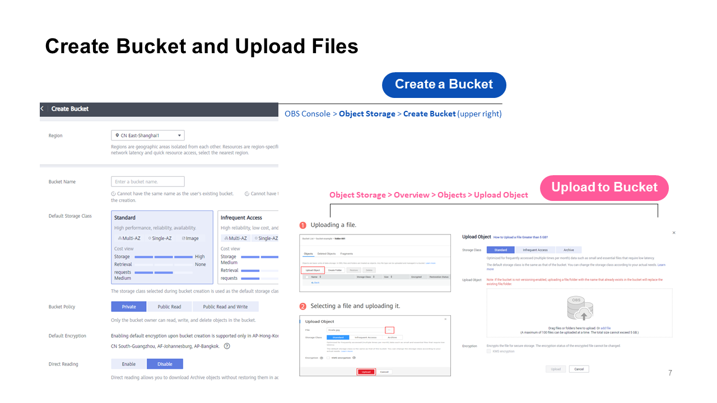717x403 pixels.
Task: Close the large Upload Object dialog
Action: [673, 233]
